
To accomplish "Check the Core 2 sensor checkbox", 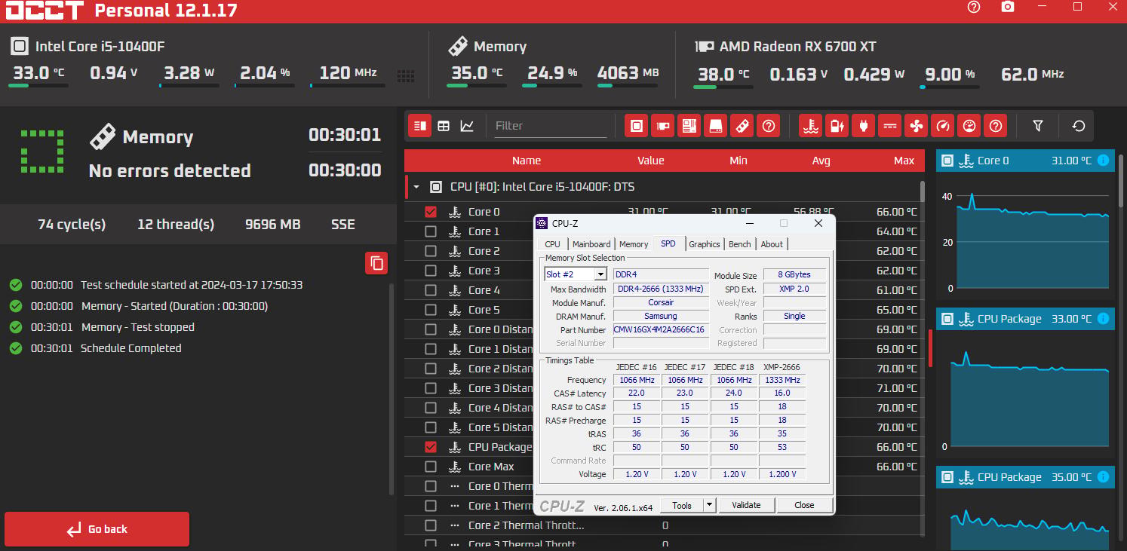I will pos(431,251).
